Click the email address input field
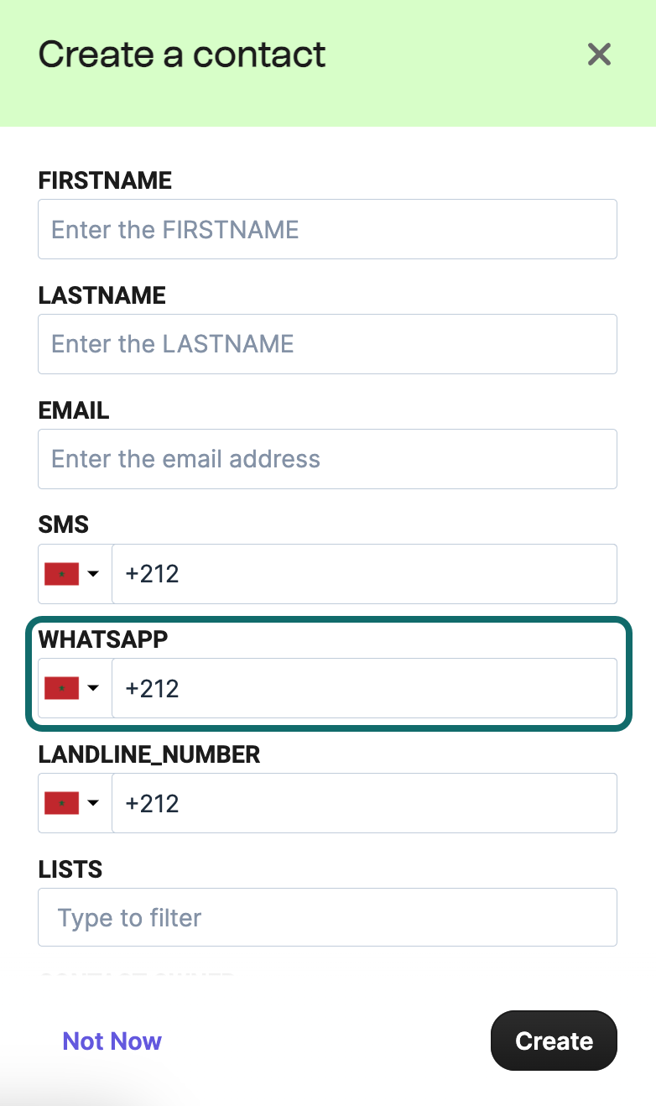The image size is (656, 1106). point(327,458)
